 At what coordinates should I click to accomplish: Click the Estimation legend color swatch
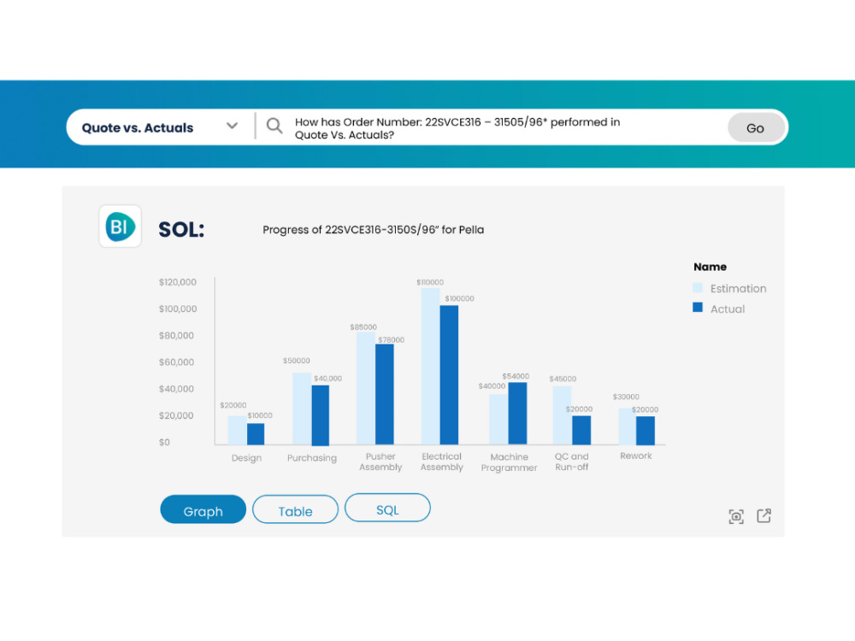(x=698, y=288)
